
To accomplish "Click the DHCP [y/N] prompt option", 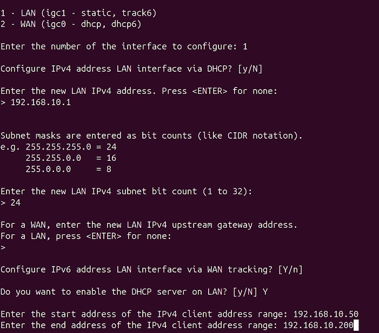I will [250, 69].
